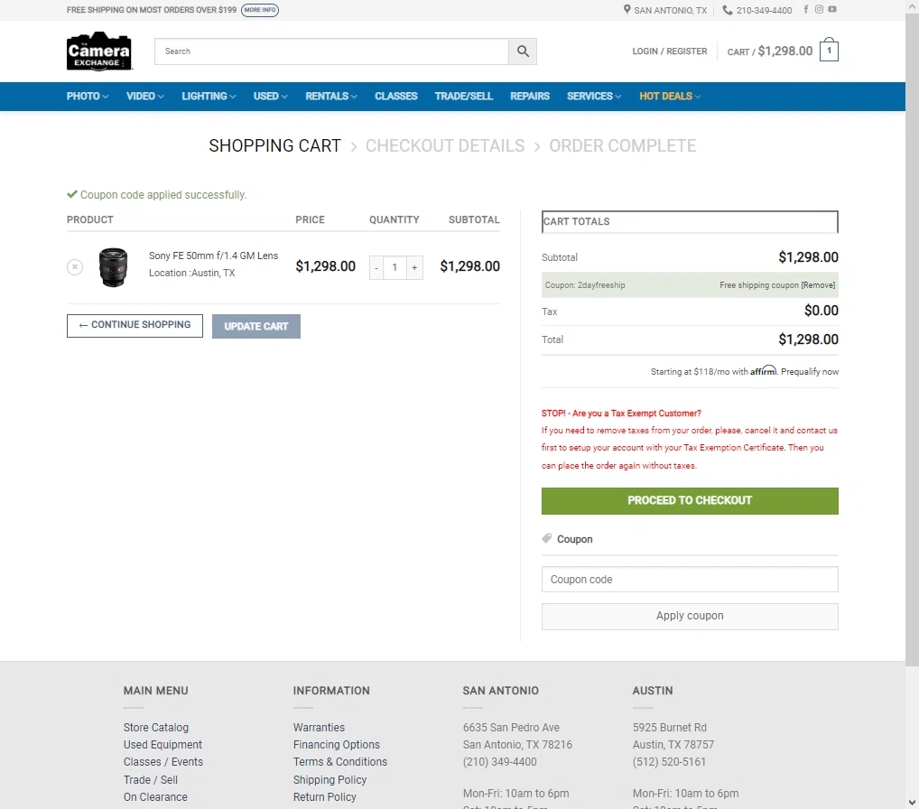The width and height of the screenshot is (919, 809).
Task: Open the YouTube social icon
Action: (x=831, y=9)
